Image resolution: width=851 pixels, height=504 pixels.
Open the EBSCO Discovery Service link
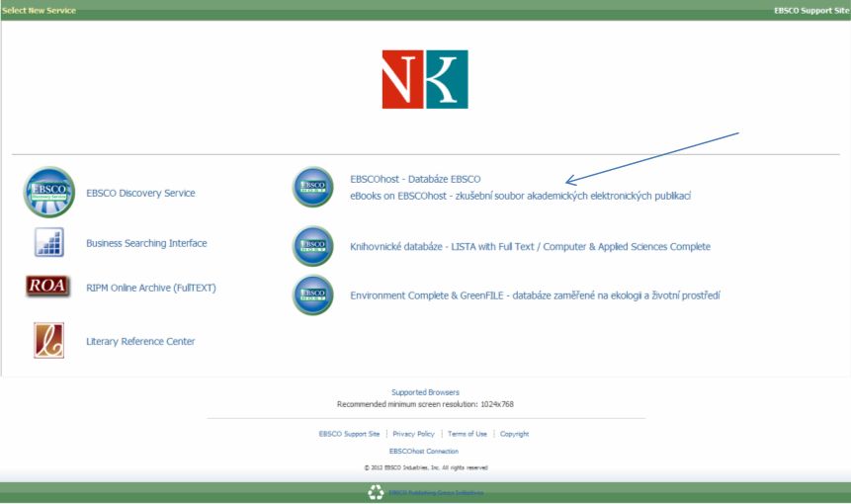[x=140, y=193]
